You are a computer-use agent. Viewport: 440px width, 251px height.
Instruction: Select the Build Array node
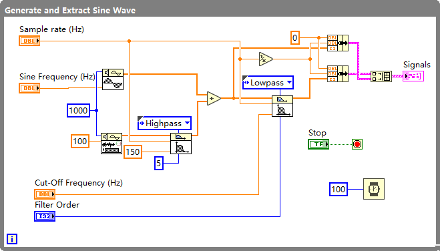[381, 76]
